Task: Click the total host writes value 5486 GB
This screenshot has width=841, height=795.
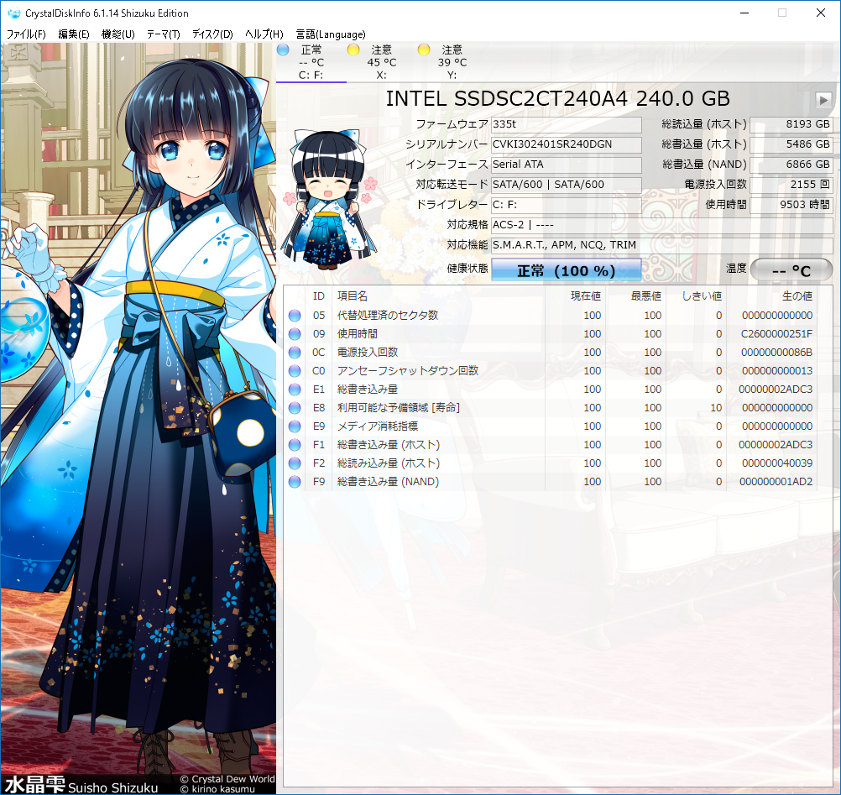Action: click(x=791, y=144)
